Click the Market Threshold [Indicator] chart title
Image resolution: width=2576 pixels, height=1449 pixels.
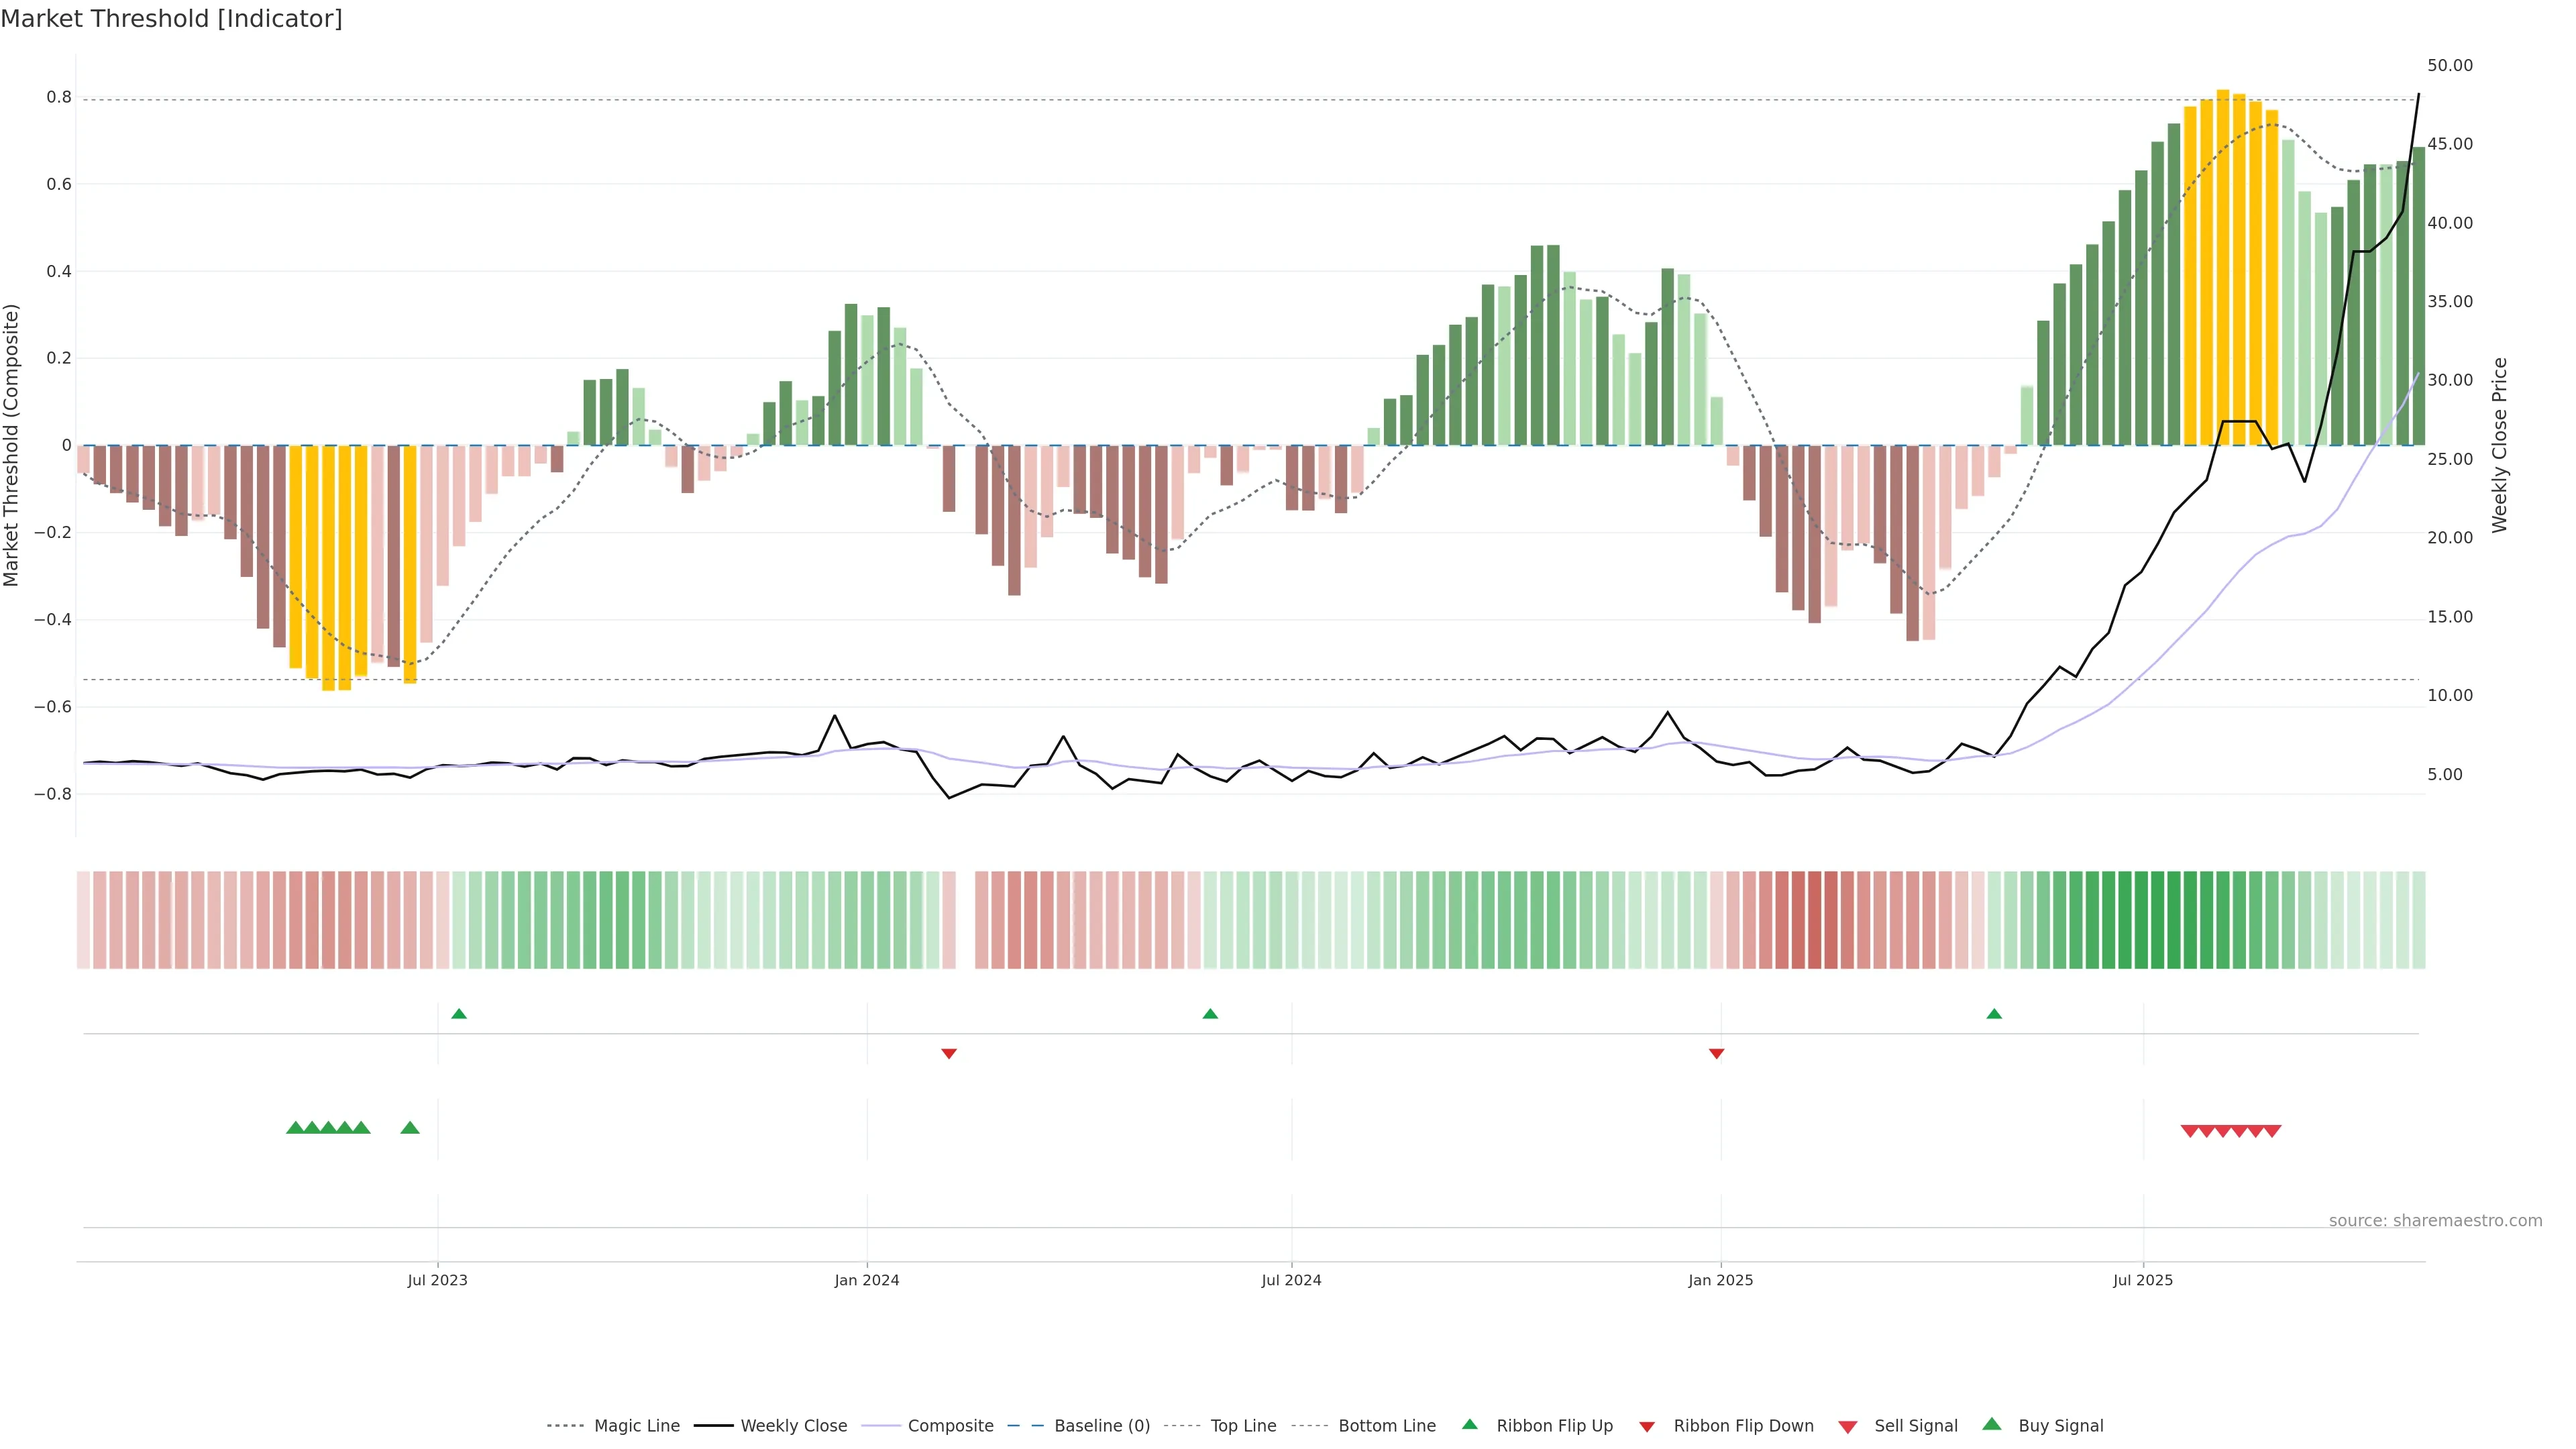click(171, 19)
